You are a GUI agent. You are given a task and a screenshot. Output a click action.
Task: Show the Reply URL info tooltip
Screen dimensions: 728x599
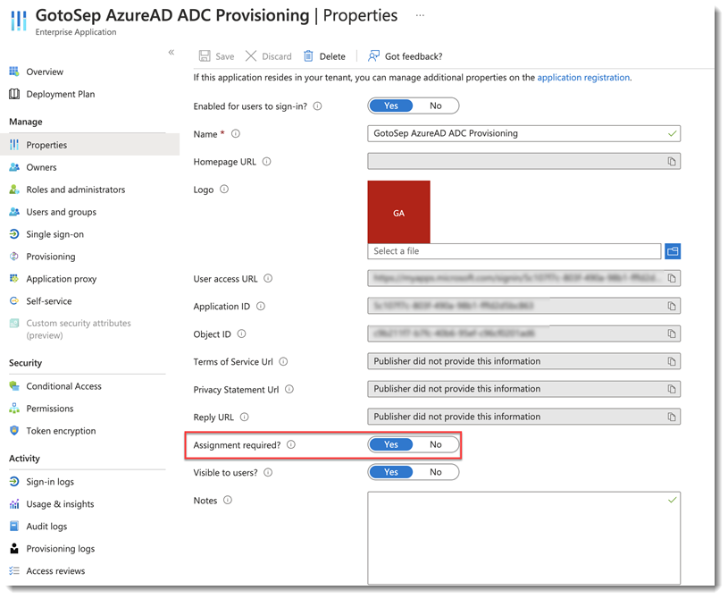tap(245, 417)
